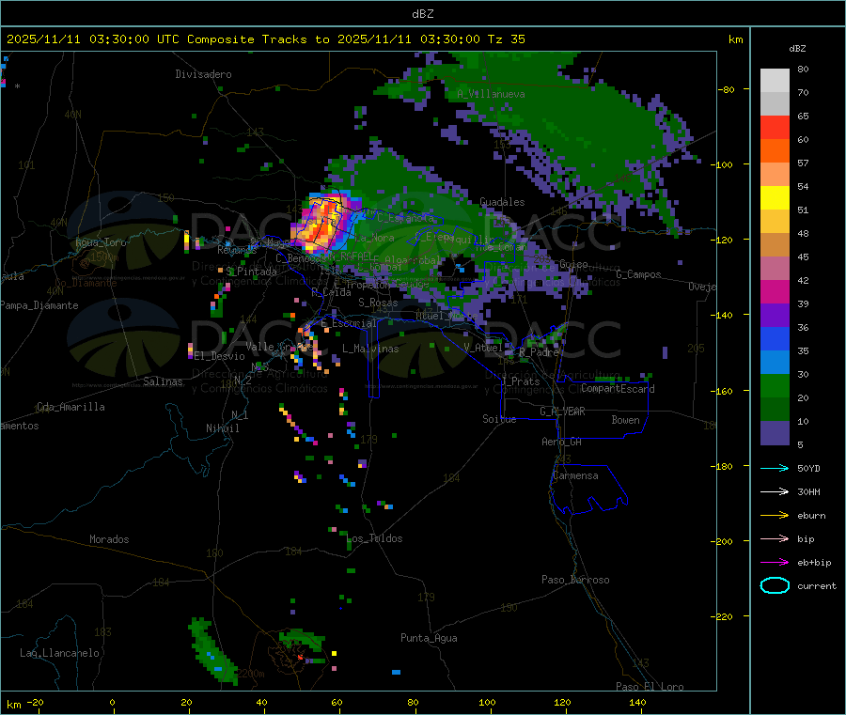Screen dimensions: 846x715
Task: Select the slate violet swatch between 10 and 5
Action: click(775, 433)
